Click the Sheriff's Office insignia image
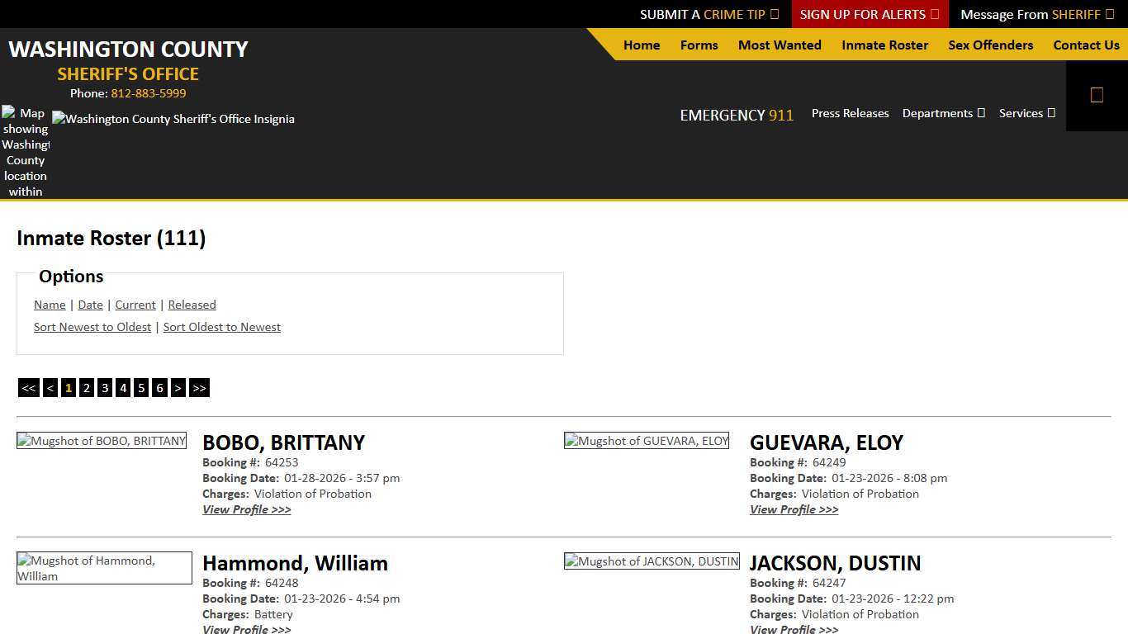Viewport: 1128px width, 634px height. pyautogui.click(x=173, y=119)
